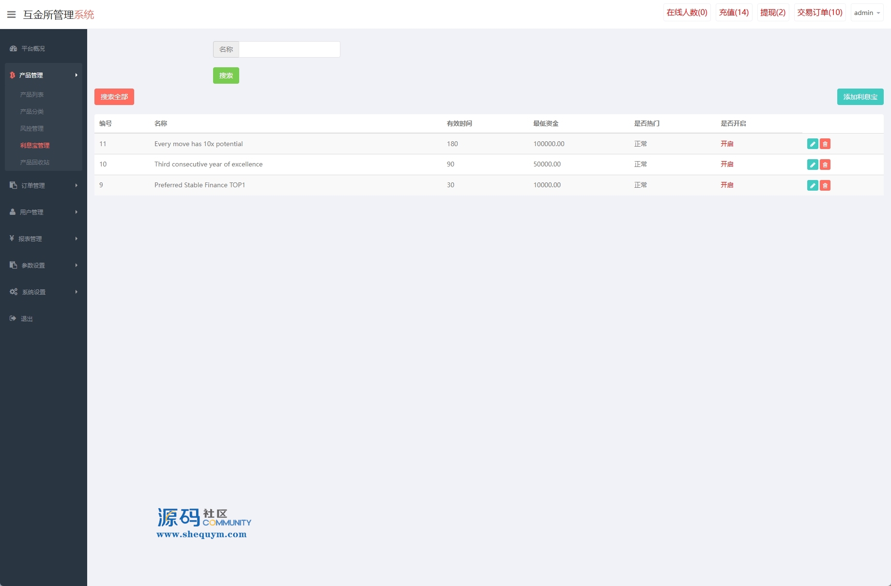Image resolution: width=891 pixels, height=586 pixels.
Task: Select 产品列表 in the sidebar submenu
Action: point(32,94)
